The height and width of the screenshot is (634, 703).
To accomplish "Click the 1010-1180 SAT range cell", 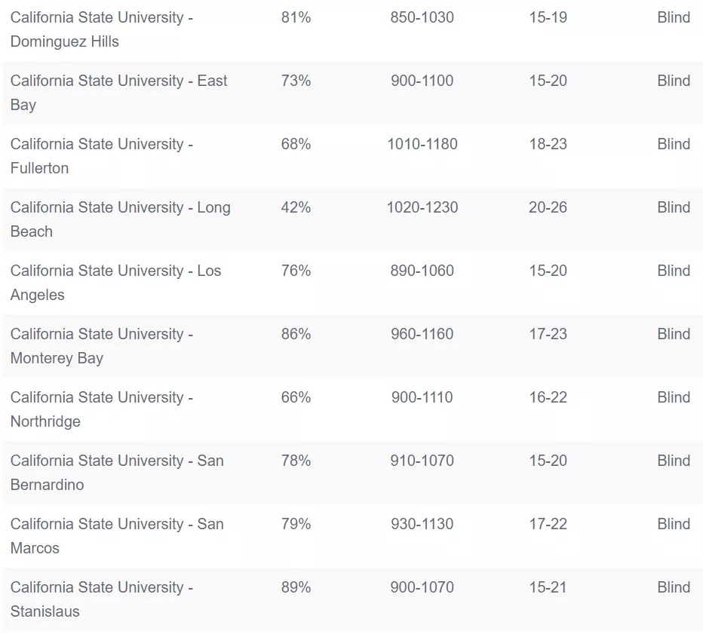I will [422, 144].
